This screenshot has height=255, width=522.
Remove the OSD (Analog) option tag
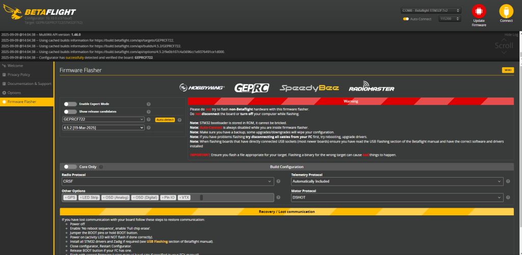coord(104,197)
